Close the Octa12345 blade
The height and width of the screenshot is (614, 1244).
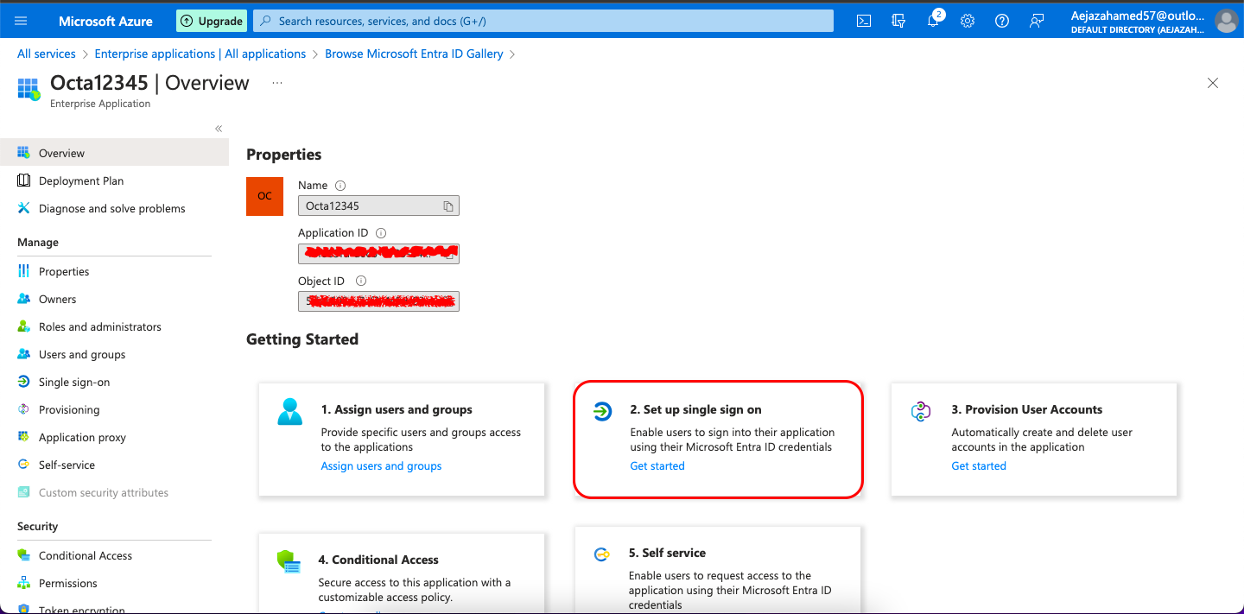[1213, 83]
